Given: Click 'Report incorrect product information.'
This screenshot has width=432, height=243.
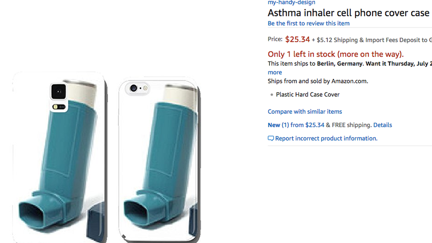Looking at the screenshot, I should [326, 138].
